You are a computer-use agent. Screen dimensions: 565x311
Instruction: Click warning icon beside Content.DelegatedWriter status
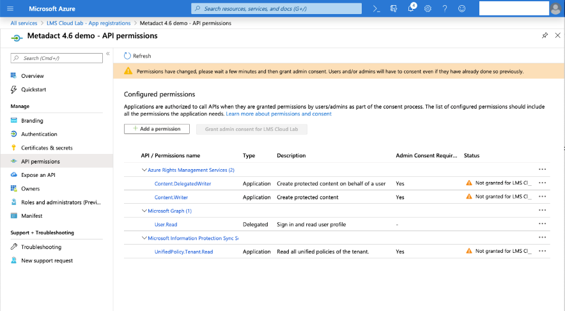tap(468, 183)
